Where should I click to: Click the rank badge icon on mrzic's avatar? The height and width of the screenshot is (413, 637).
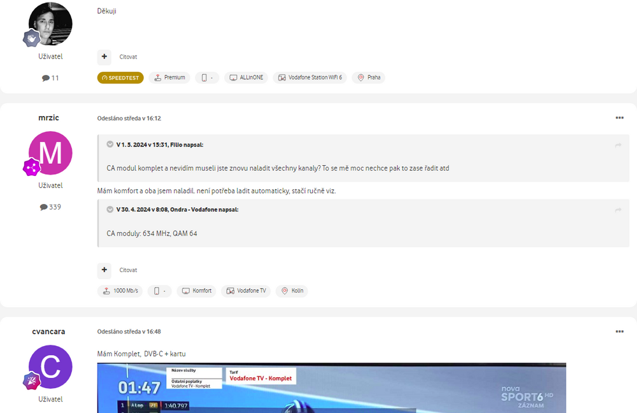pos(32,168)
